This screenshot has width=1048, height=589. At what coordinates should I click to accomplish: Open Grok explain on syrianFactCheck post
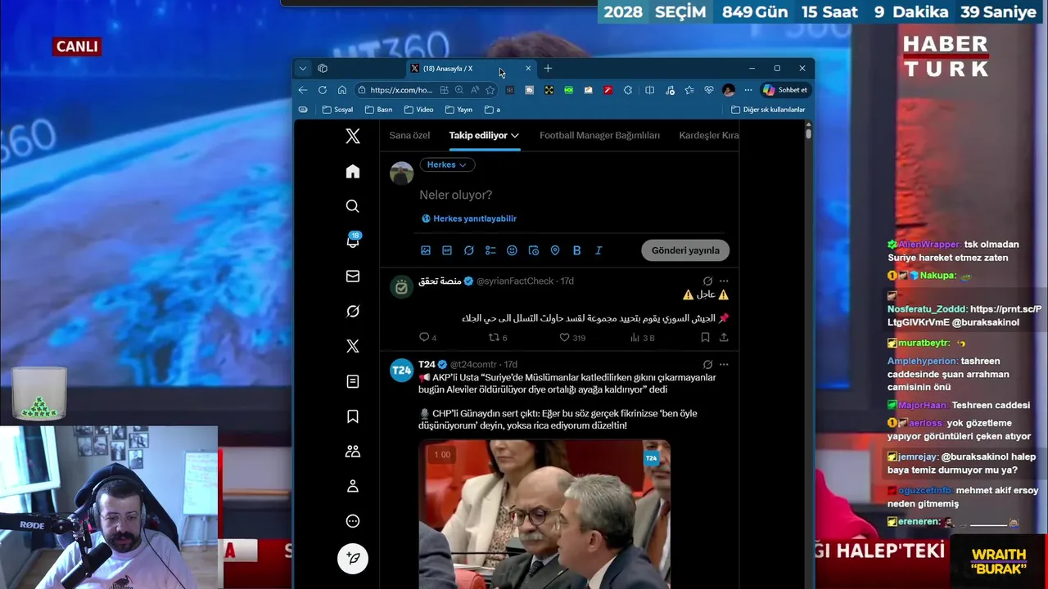coord(707,281)
